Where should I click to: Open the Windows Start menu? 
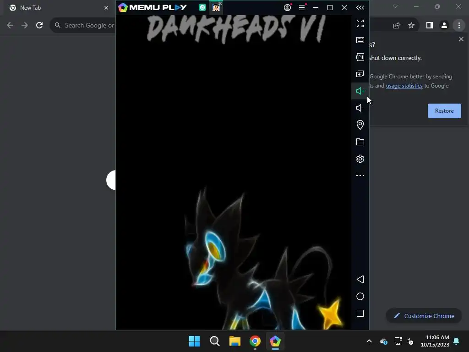pos(194,341)
